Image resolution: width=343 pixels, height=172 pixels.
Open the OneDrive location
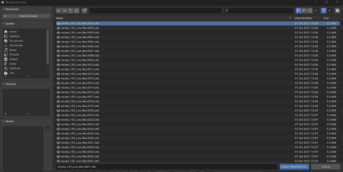coord(24,68)
